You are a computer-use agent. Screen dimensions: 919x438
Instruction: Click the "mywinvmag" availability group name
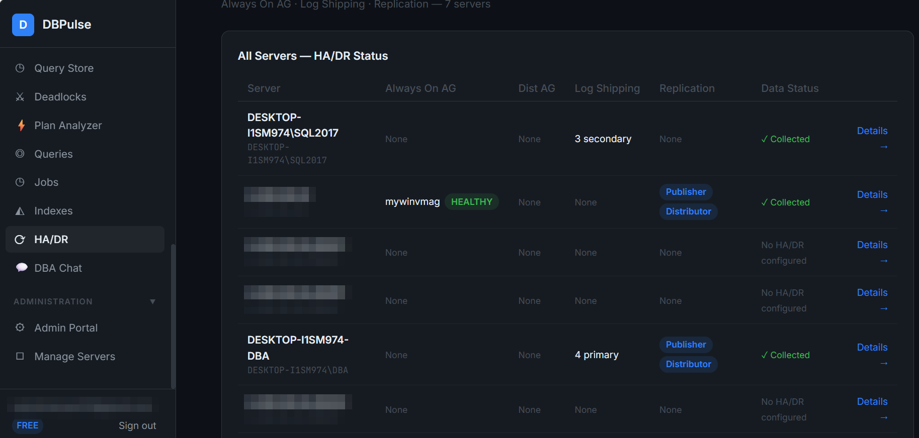pyautogui.click(x=412, y=202)
